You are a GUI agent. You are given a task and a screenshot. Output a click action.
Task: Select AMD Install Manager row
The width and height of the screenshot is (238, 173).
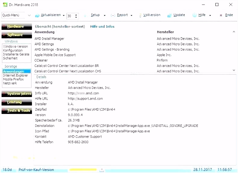point(49,39)
